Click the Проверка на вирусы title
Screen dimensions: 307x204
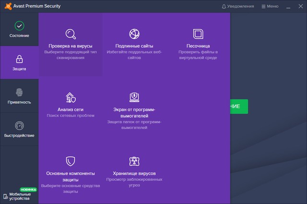[x=71, y=46]
